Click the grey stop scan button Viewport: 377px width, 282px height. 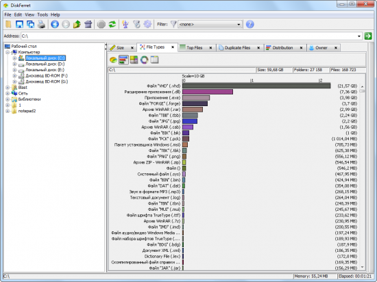tap(101, 24)
